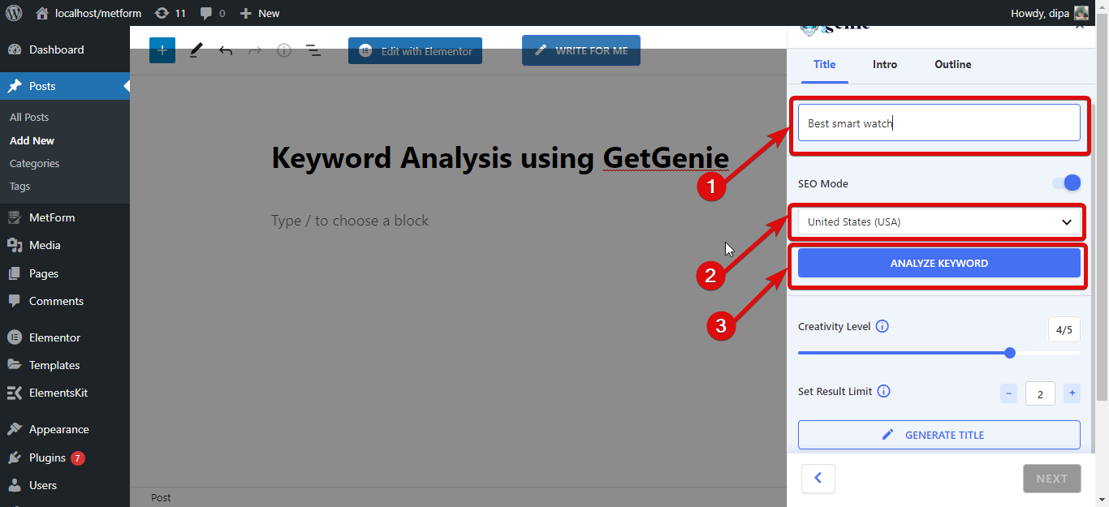The height and width of the screenshot is (507, 1109).
Task: Switch to the Intro tab
Action: tap(885, 64)
